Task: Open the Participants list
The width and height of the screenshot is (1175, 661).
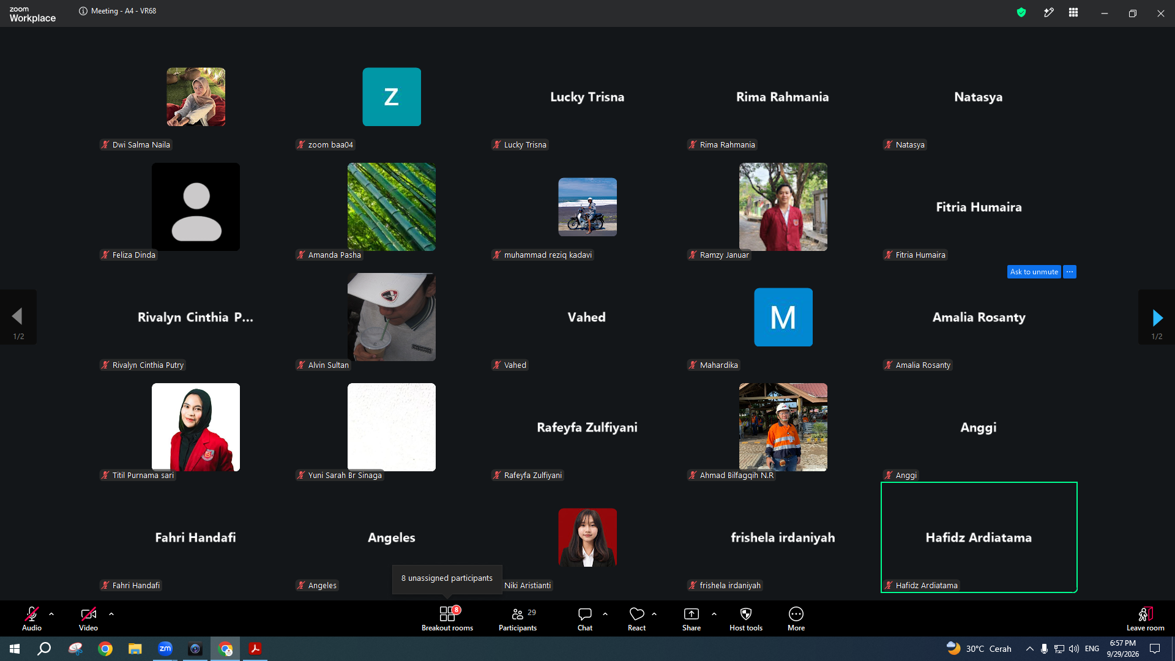Action: [518, 619]
